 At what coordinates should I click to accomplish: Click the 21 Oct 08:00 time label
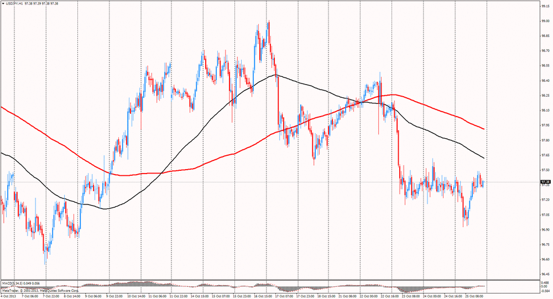click(x=348, y=297)
